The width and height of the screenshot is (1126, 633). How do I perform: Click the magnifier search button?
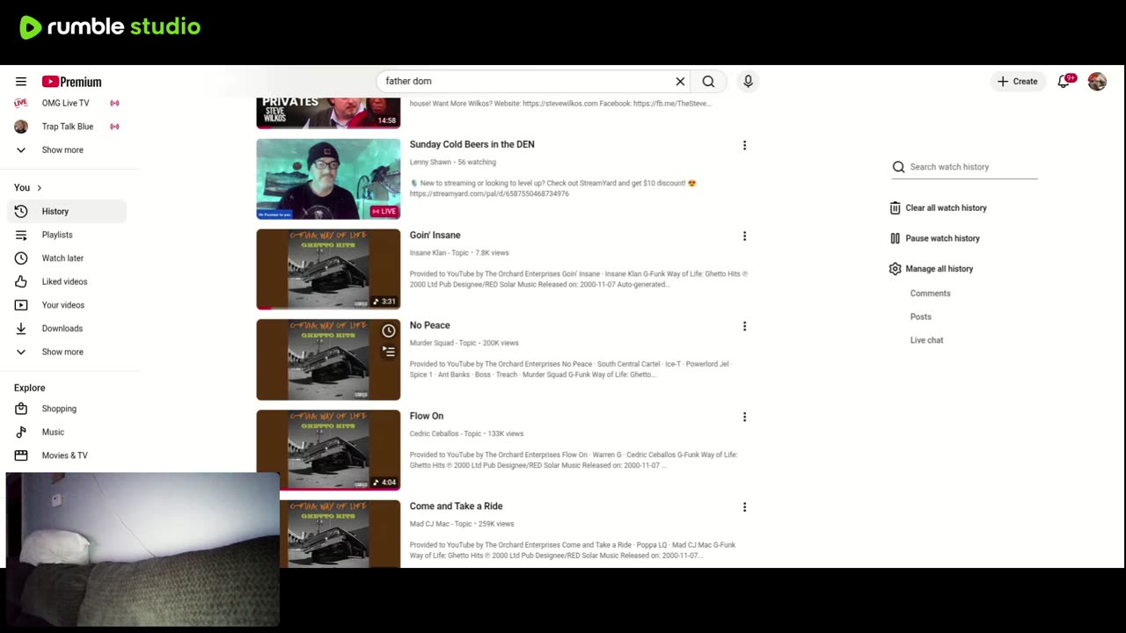coord(708,82)
